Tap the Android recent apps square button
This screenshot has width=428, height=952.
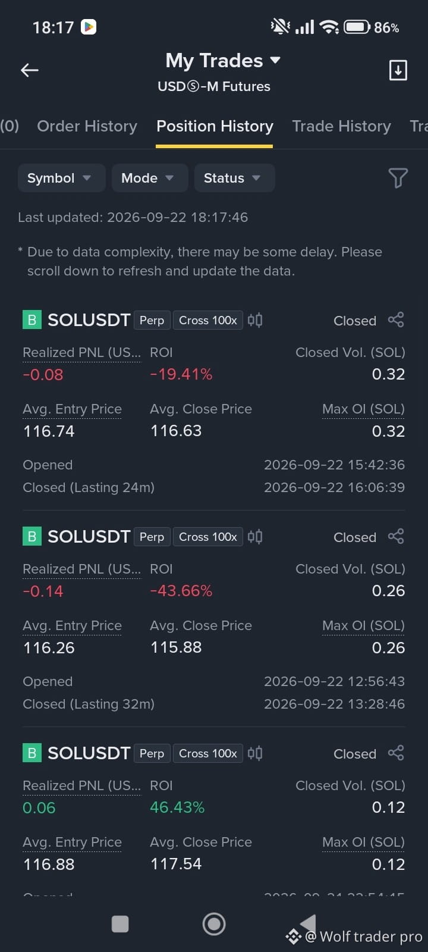click(120, 924)
